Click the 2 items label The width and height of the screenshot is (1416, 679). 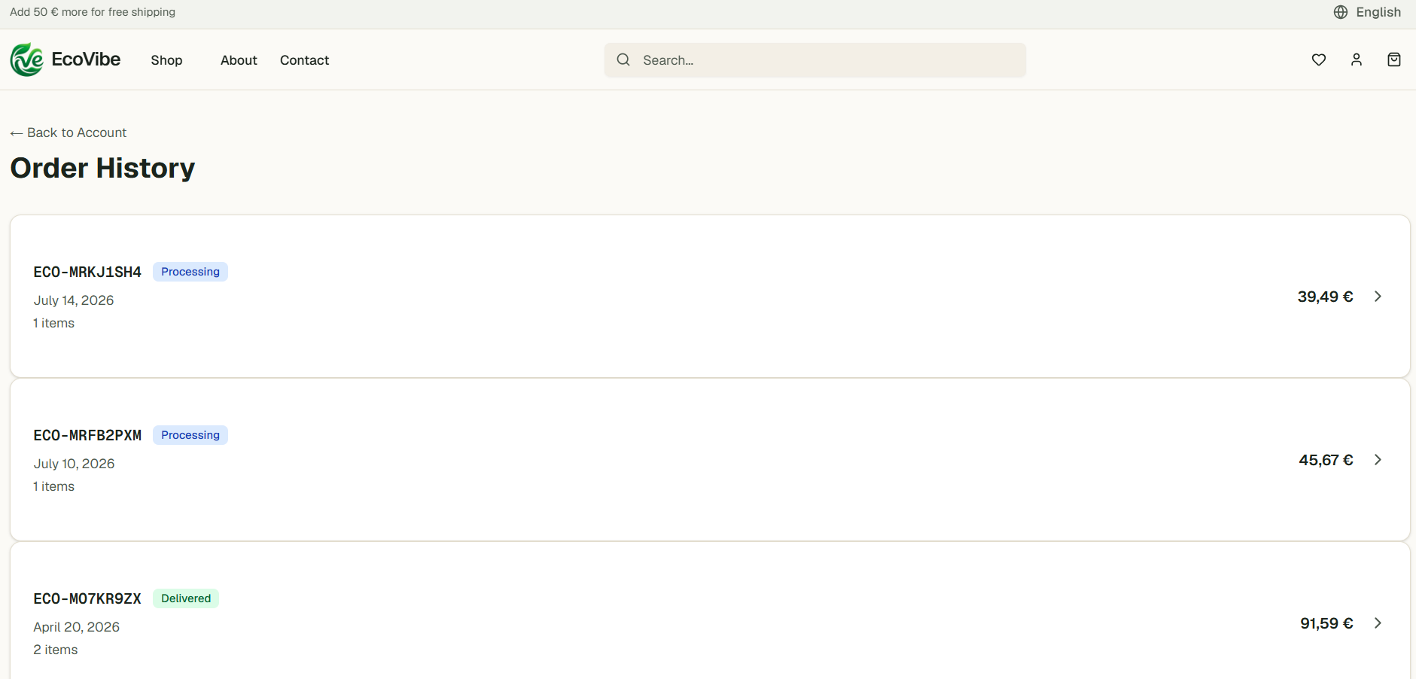point(56,650)
